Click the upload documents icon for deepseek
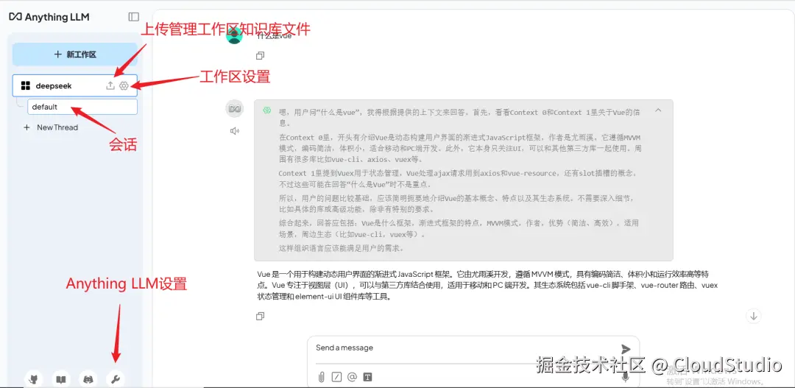Screen dimensions: 795x388 [110, 85]
